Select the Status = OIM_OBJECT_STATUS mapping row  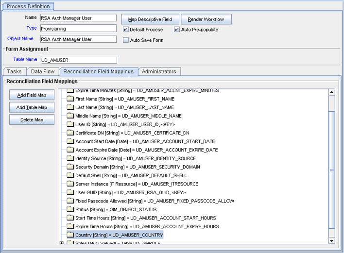click(112, 209)
